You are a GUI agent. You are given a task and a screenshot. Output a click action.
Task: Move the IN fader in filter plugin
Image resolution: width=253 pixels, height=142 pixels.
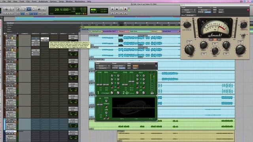[100, 105]
